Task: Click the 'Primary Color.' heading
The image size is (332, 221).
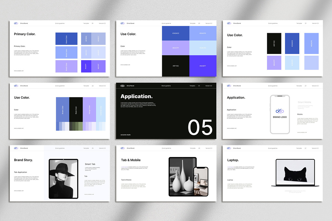Action: [25, 34]
